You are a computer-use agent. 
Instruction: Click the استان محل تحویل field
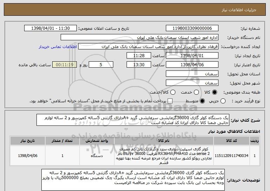192,74
